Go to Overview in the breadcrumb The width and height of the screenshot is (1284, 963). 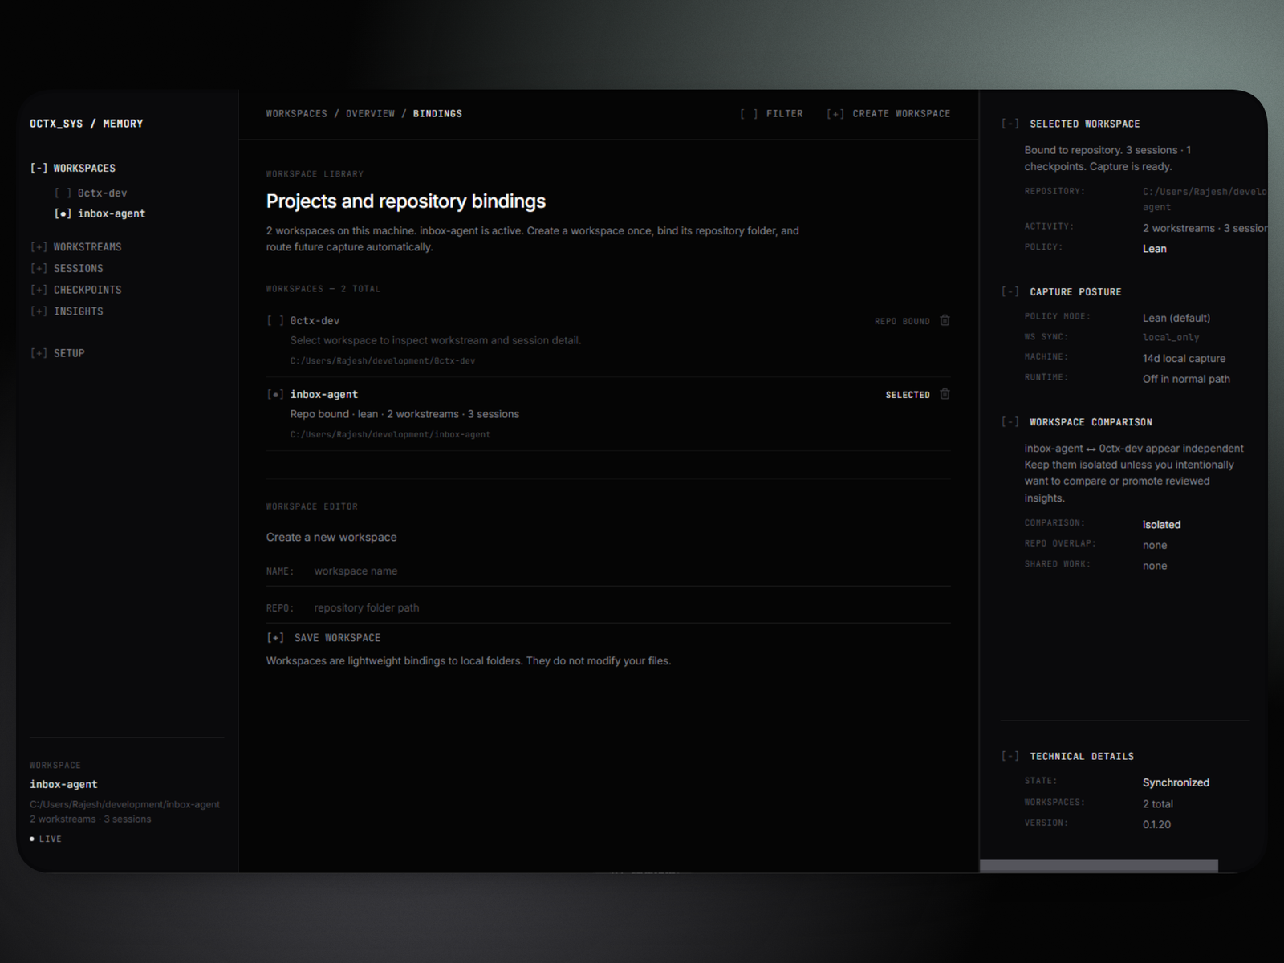[x=370, y=114]
